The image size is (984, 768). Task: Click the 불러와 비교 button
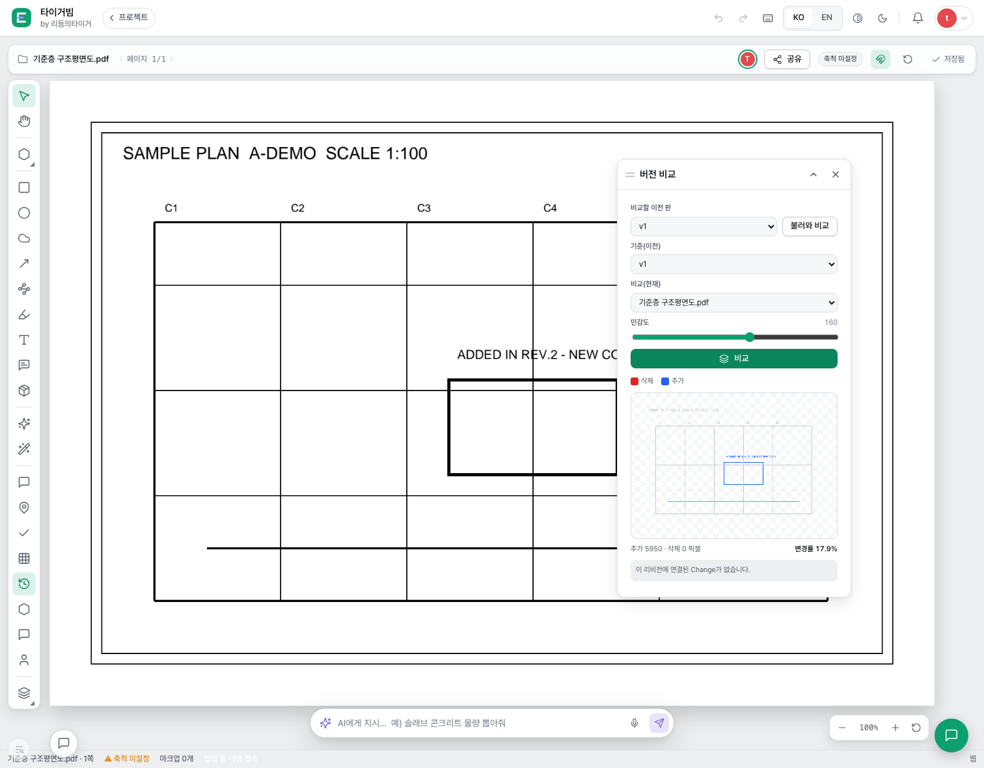[x=810, y=226]
